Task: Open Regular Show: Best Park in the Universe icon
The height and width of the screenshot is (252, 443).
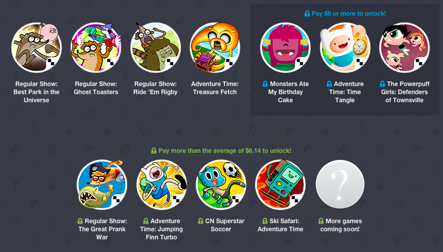Action: pyautogui.click(x=36, y=48)
